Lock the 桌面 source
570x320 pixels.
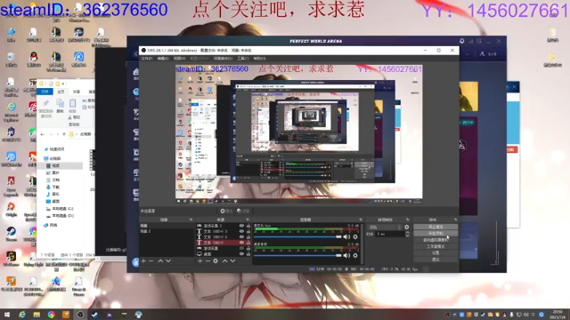[x=248, y=254]
